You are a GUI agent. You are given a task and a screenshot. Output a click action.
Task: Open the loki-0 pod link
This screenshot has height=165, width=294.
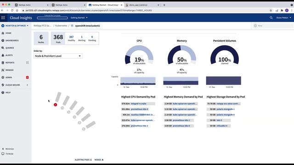tap(220, 120)
